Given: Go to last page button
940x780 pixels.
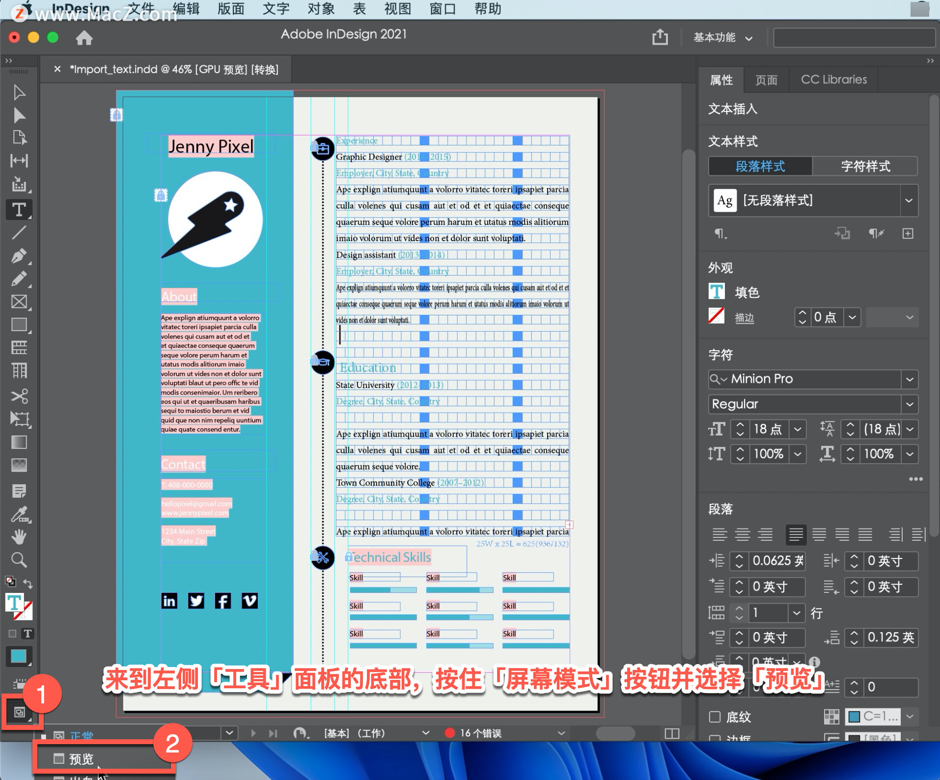Looking at the screenshot, I should pos(273,733).
